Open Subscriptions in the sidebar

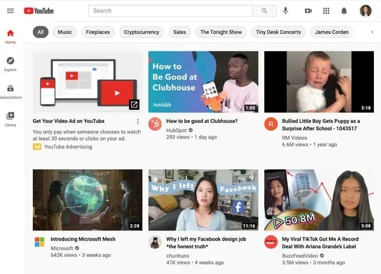pyautogui.click(x=11, y=91)
